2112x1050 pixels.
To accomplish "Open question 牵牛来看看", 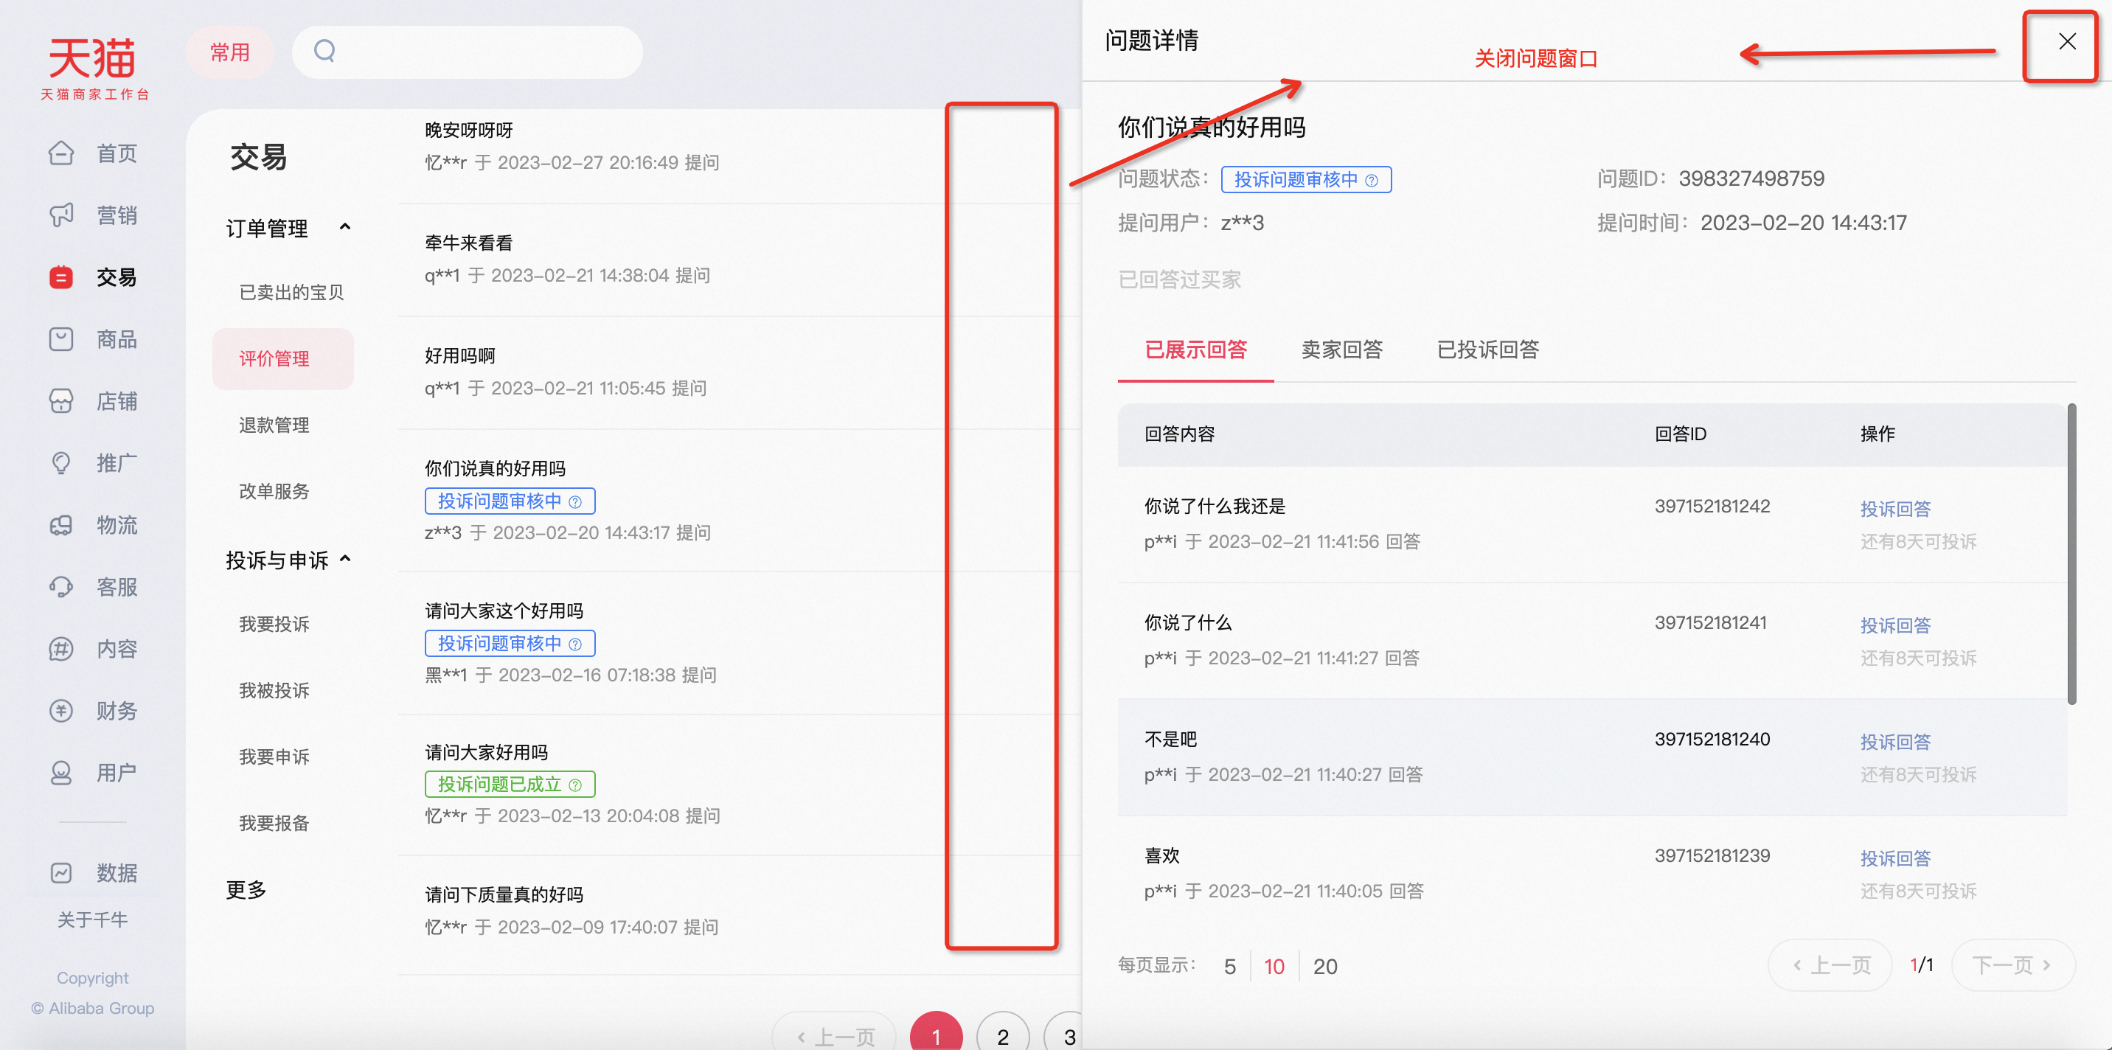I will 469,243.
